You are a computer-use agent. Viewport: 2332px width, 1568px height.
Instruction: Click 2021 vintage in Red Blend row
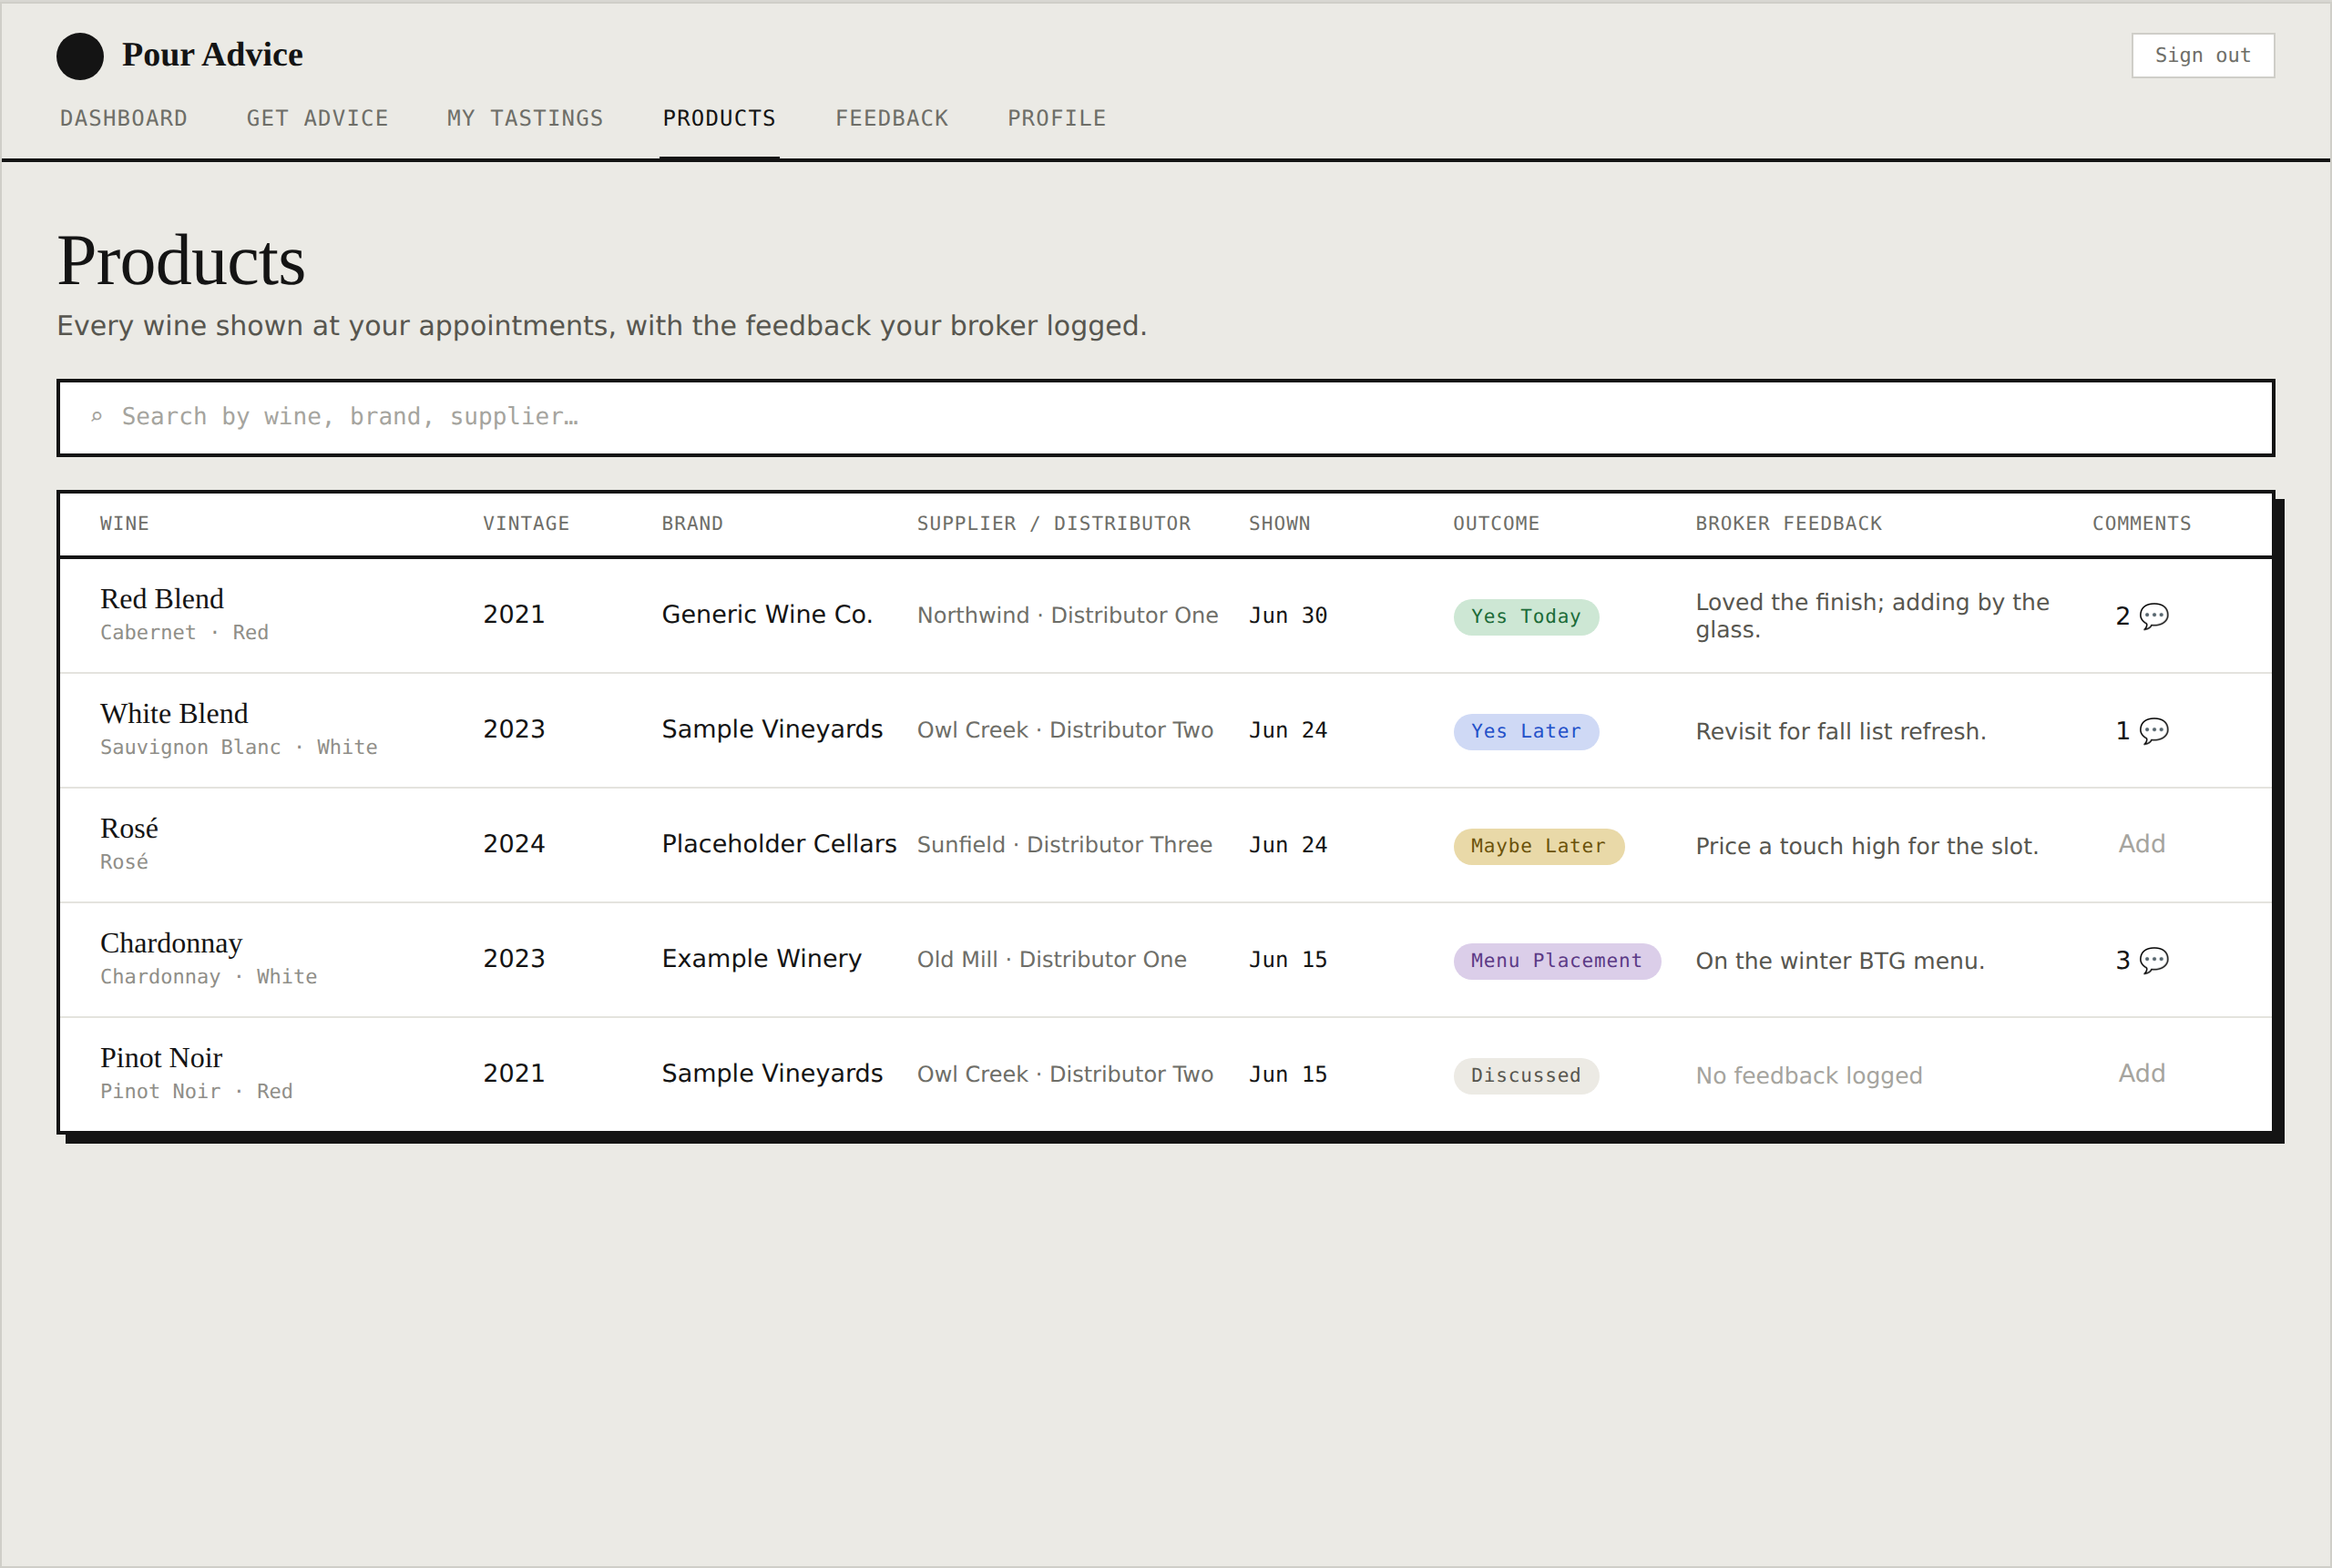pyautogui.click(x=514, y=614)
